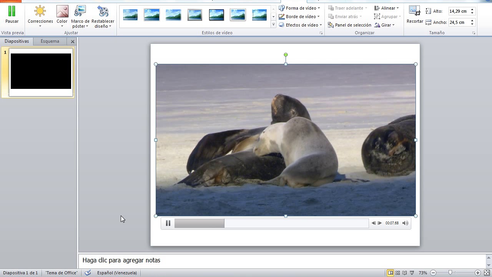This screenshot has height=277, width=492.
Task: Apply the third video style thumbnail
Action: point(173,15)
